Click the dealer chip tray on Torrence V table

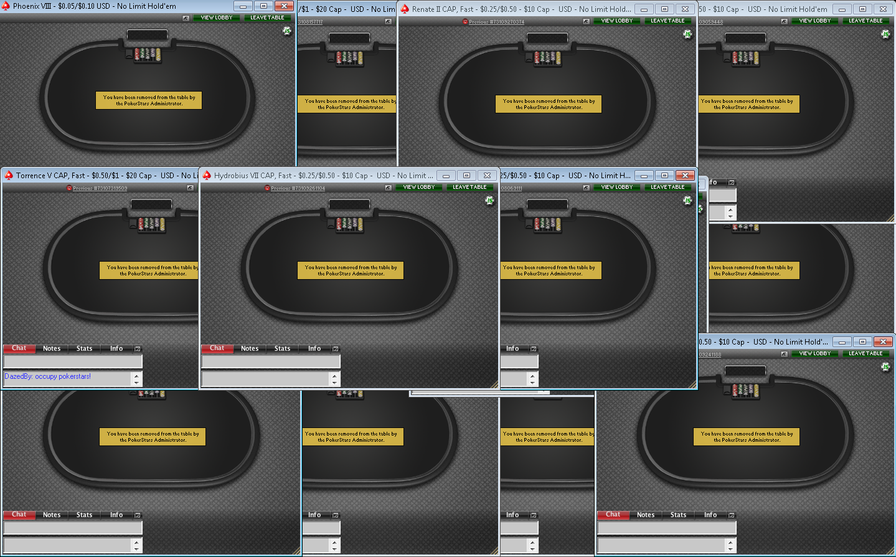[151, 224]
